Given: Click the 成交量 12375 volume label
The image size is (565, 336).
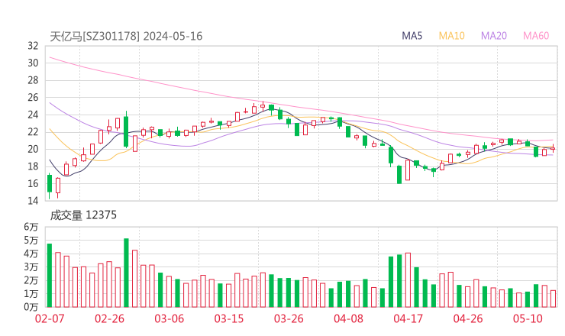Looking at the screenshot, I should tap(83, 215).
